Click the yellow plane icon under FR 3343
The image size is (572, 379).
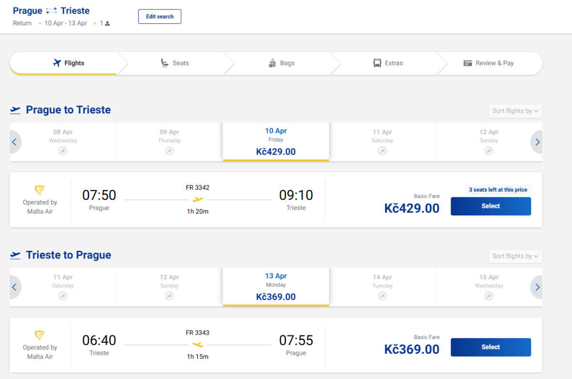click(198, 345)
